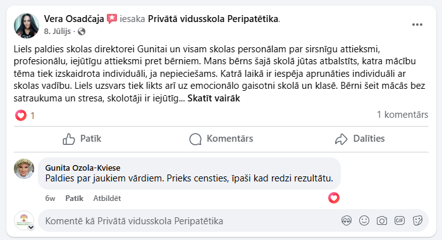Image resolution: width=442 pixels, height=240 pixels.
Task: Expand the 1 komentārs comment list
Action: pos(403,115)
